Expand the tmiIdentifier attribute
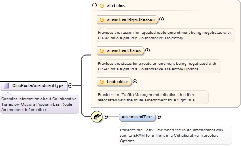The width and height of the screenshot is (241, 146). click(x=135, y=82)
